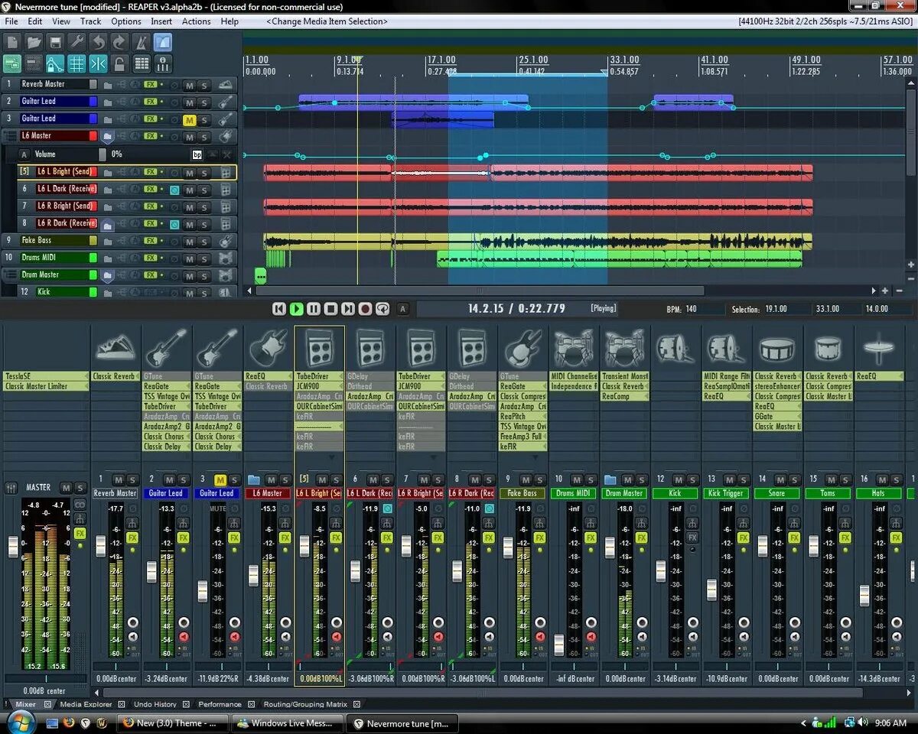Click guitar icon on Guitar Lead track 2
Viewport: 918px width, 734px height.
[226, 102]
